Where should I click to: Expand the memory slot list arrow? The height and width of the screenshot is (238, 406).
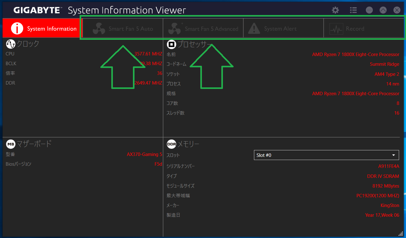(393, 155)
